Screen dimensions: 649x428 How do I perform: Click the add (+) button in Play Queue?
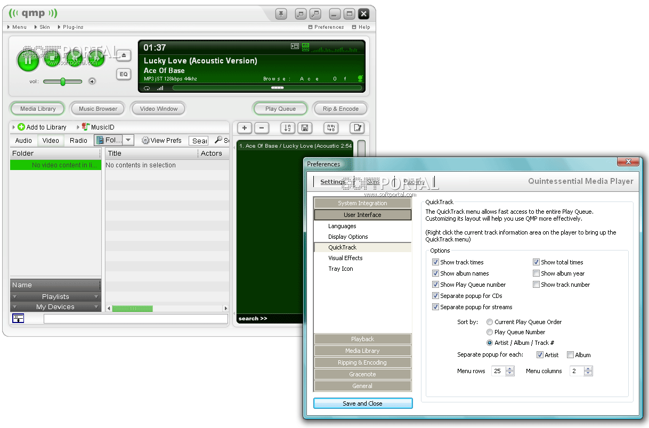pos(245,128)
